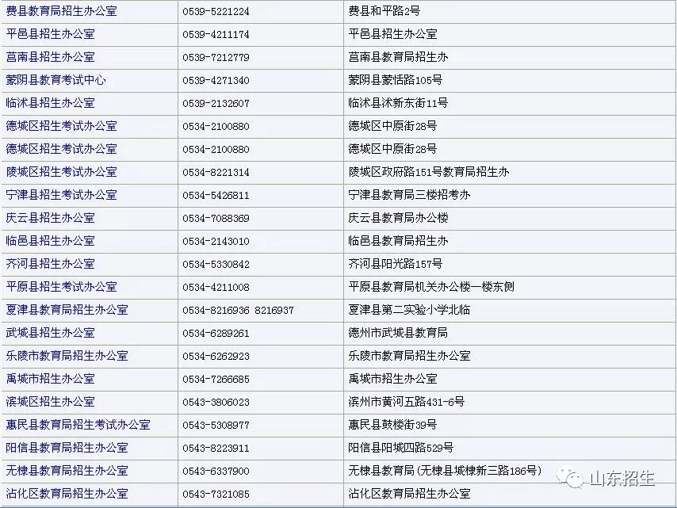Screen dimensions: 677x508
Task: Open the 惠民县教育局招生考试办公室 link
Action: [x=78, y=424]
